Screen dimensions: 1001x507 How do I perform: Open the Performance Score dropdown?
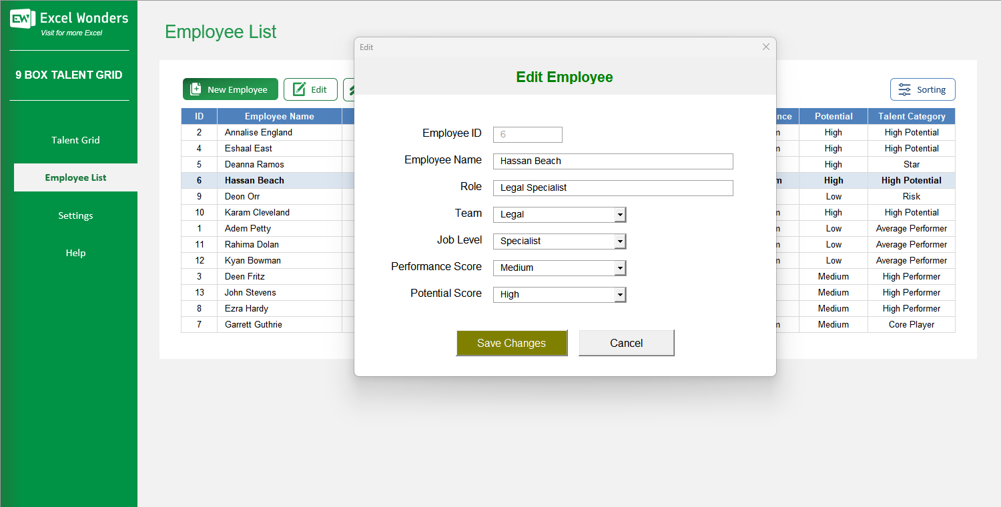point(619,268)
